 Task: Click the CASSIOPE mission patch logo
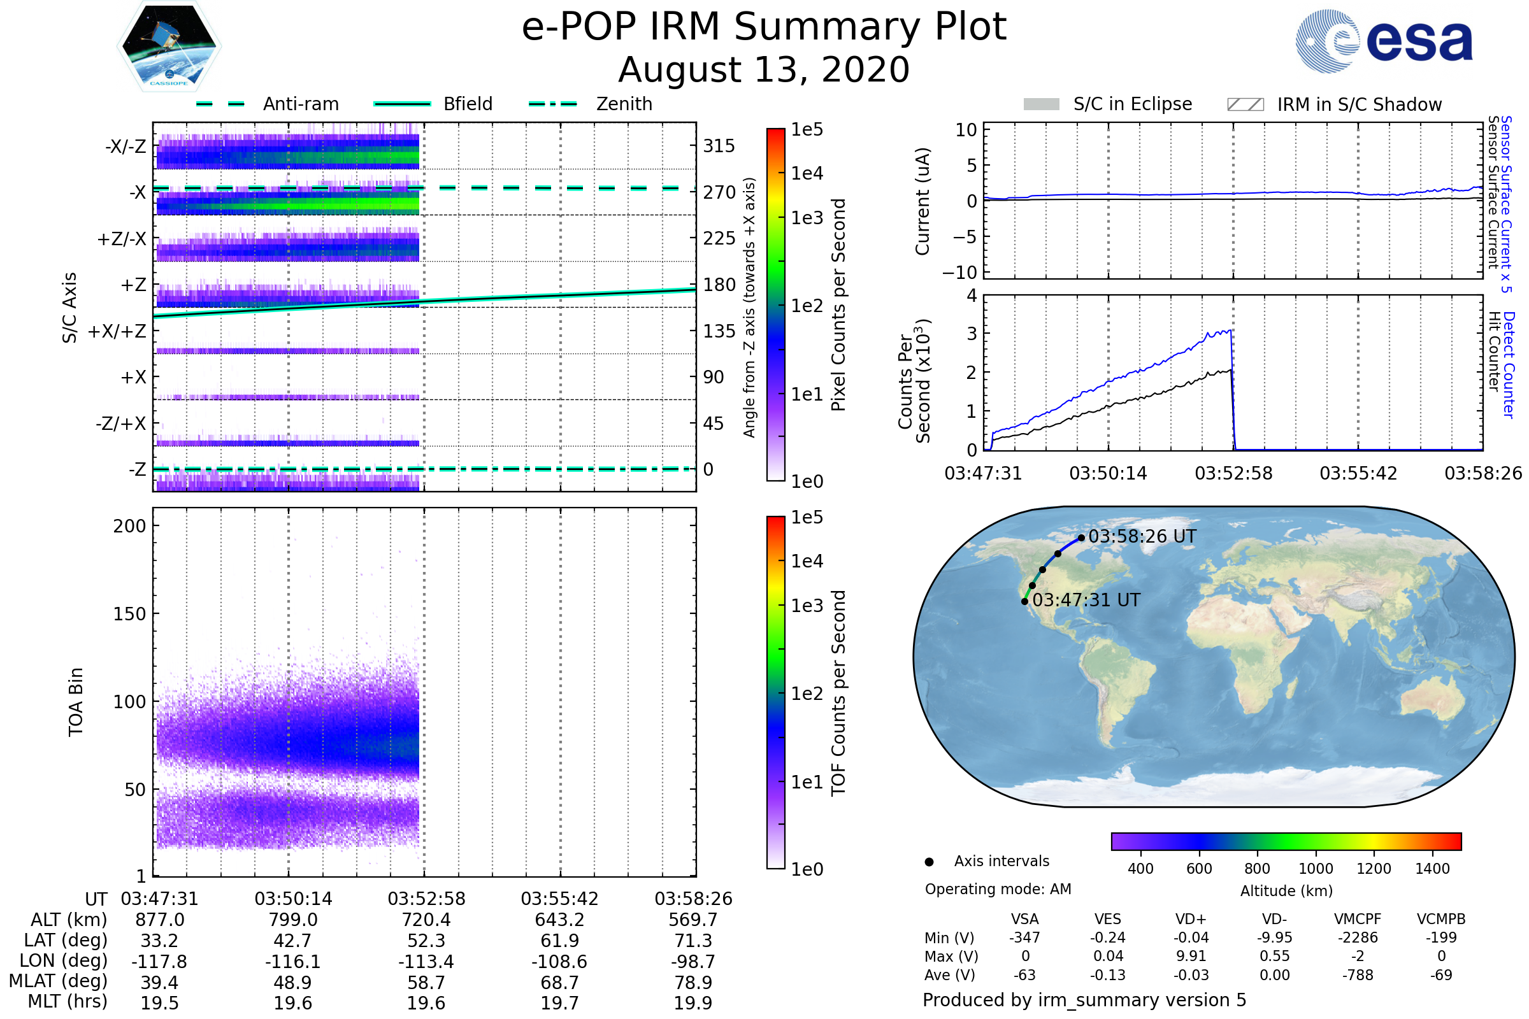(169, 46)
